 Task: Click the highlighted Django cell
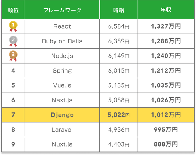pos(62,115)
